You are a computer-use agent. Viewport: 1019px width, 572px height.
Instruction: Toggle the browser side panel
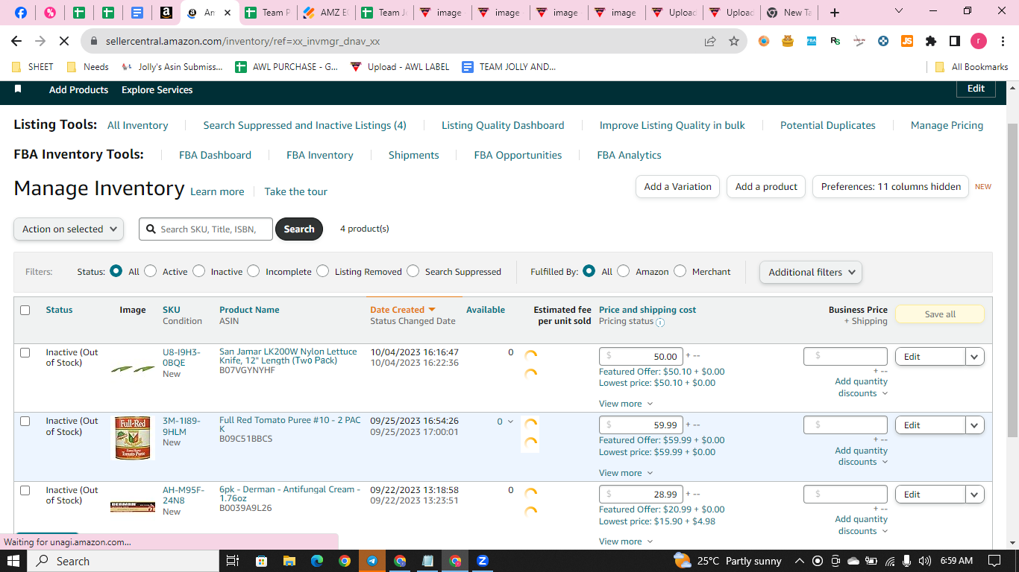click(x=954, y=41)
